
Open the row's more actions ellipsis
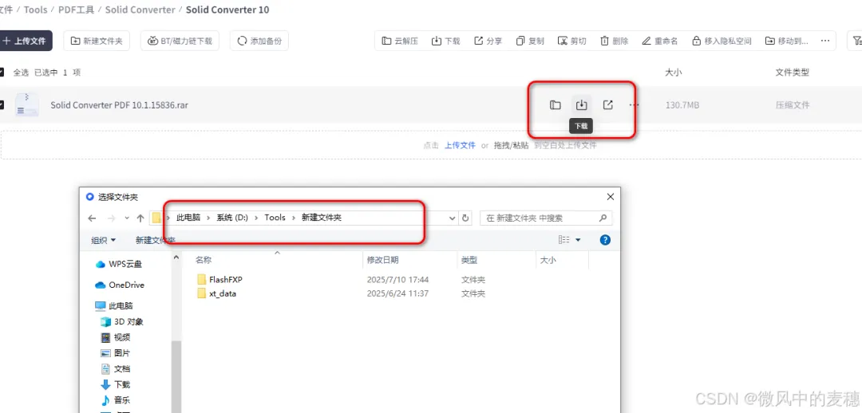(x=634, y=105)
